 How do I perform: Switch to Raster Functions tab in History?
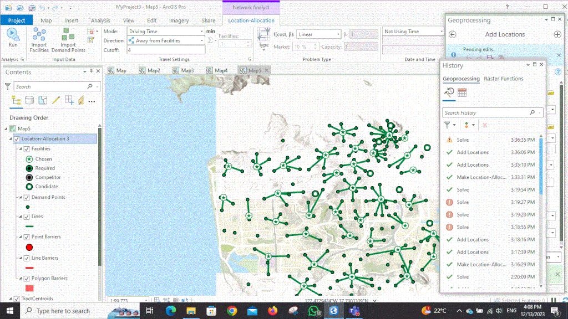(x=504, y=79)
